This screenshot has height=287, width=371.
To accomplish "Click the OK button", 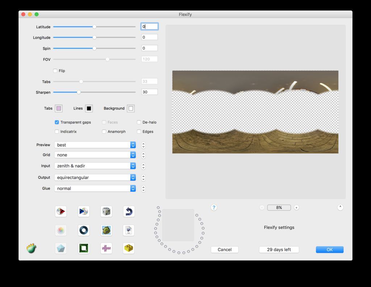I will click(x=330, y=249).
